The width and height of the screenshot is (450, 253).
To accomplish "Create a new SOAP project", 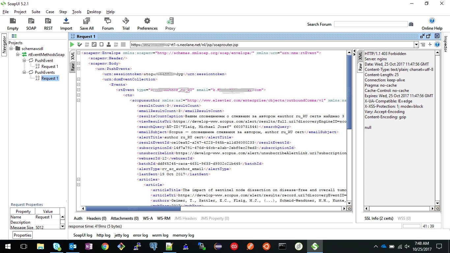I will [x=31, y=24].
